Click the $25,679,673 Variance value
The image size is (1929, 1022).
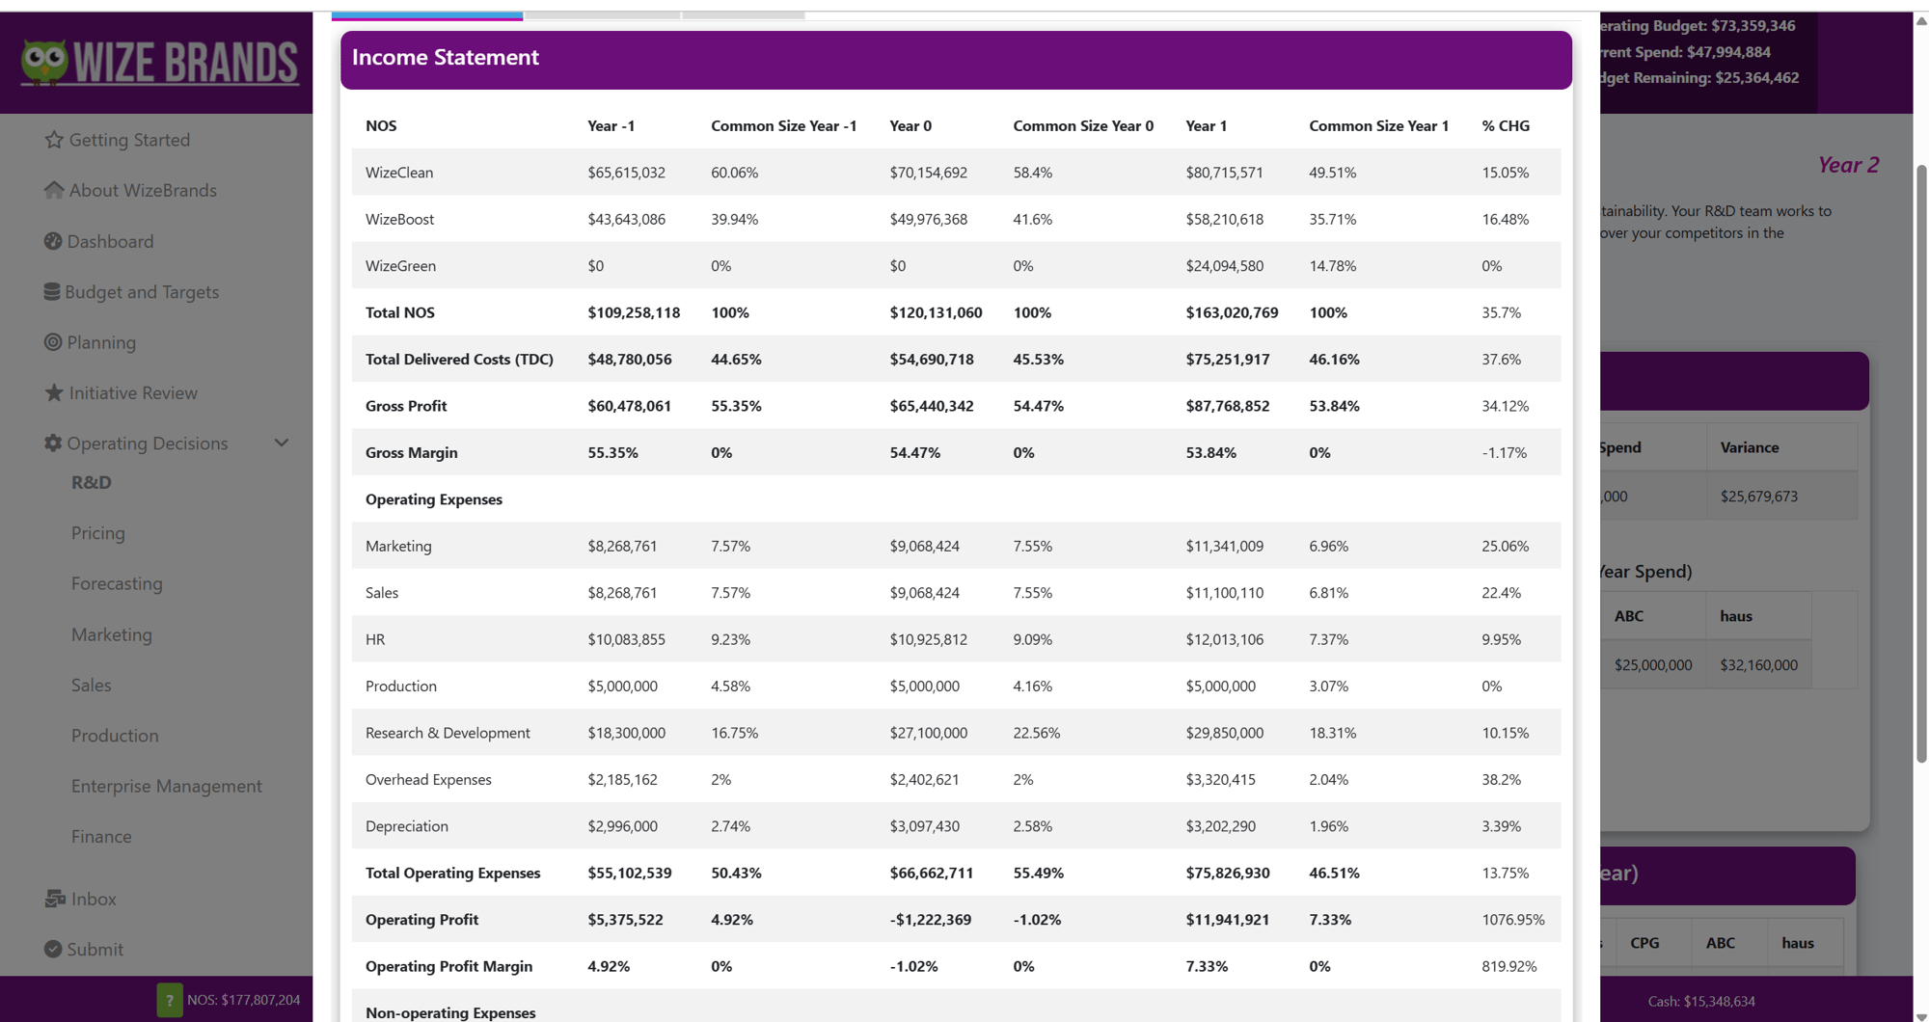(1759, 497)
